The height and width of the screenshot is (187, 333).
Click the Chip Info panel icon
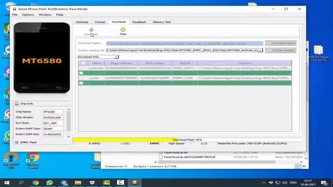click(x=17, y=104)
